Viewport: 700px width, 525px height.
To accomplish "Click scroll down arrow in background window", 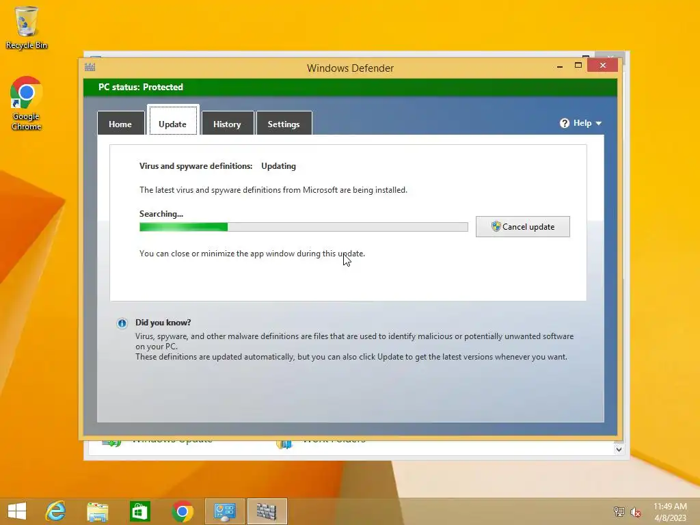I will click(619, 449).
